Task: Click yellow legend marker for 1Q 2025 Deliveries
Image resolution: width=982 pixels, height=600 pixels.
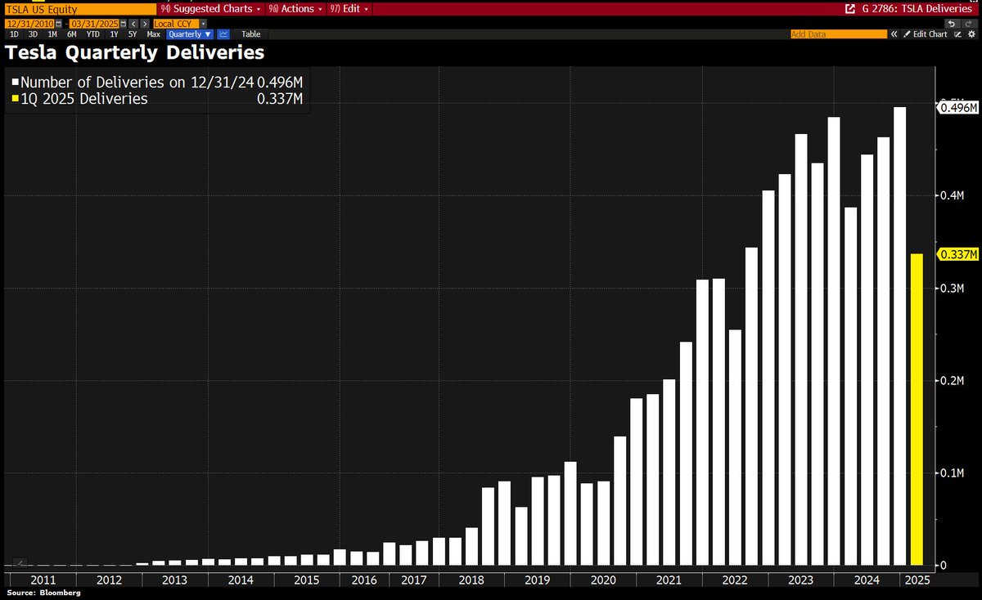Action: 16,100
